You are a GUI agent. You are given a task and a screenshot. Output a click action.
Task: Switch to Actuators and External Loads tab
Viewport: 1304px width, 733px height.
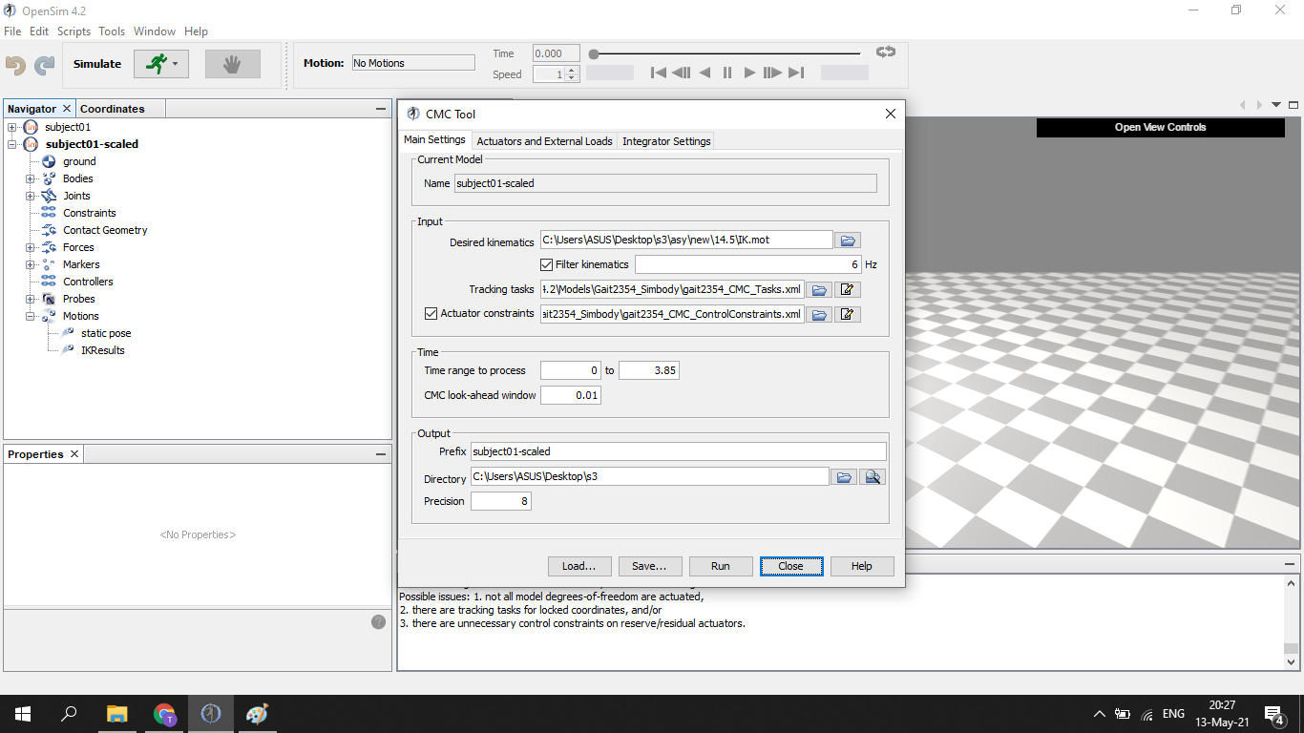544,141
